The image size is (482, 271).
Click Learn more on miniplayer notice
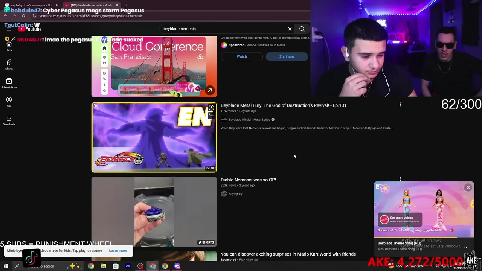pyautogui.click(x=118, y=251)
